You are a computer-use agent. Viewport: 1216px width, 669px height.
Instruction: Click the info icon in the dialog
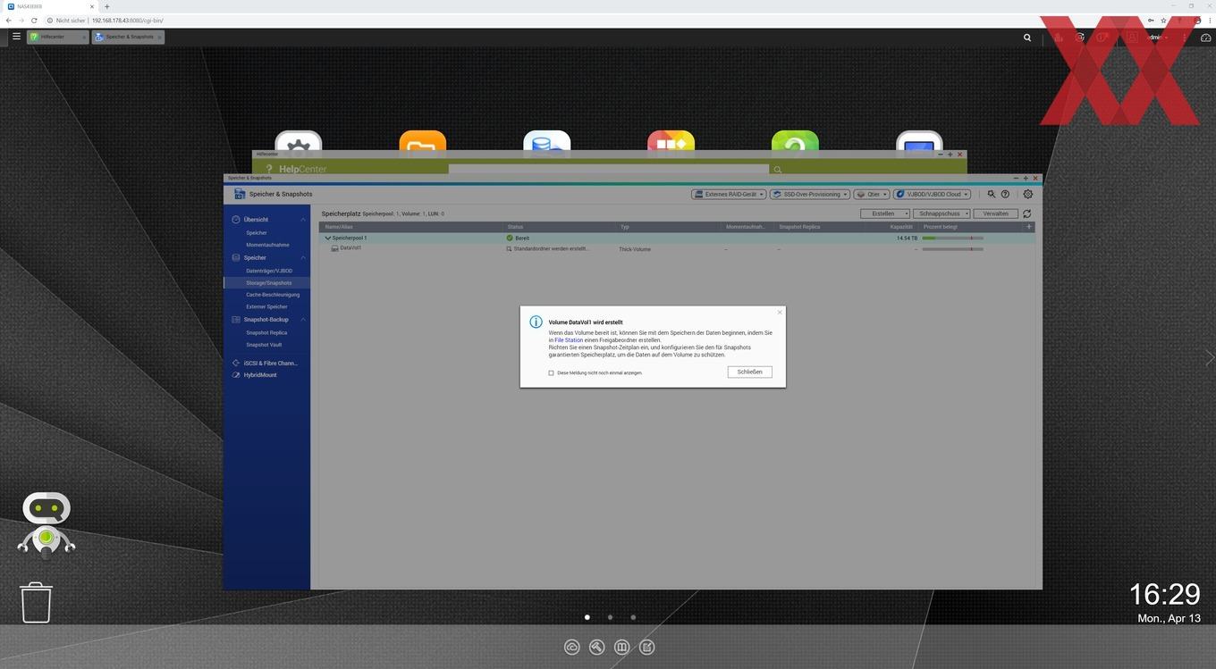pos(536,322)
